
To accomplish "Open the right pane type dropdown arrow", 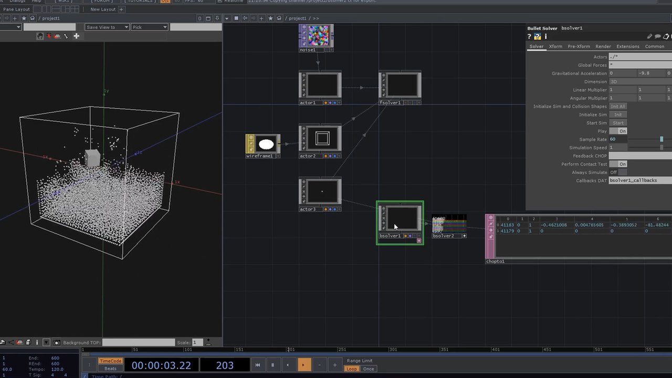I will pyautogui.click(x=227, y=18).
